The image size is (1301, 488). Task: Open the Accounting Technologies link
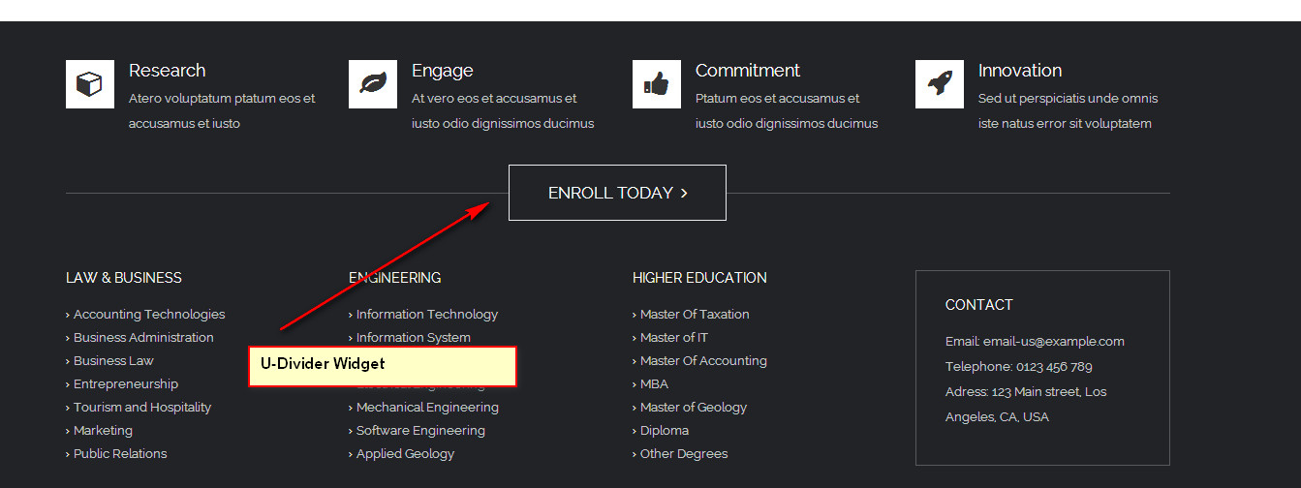tap(148, 314)
